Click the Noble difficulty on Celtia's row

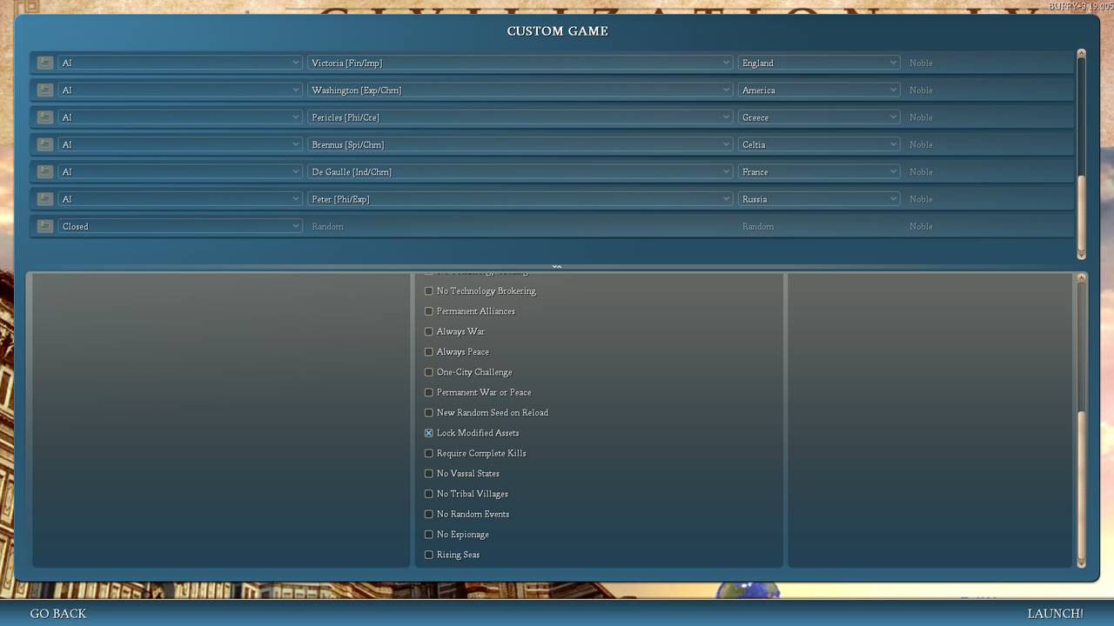click(x=921, y=144)
